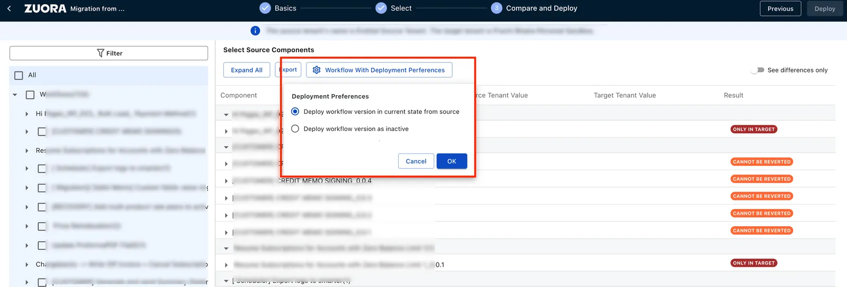Viewport: 847px width, 287px height.
Task: Click the Export button
Action: click(288, 70)
